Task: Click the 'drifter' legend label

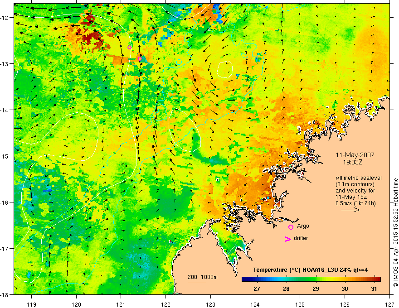Action: click(x=301, y=238)
